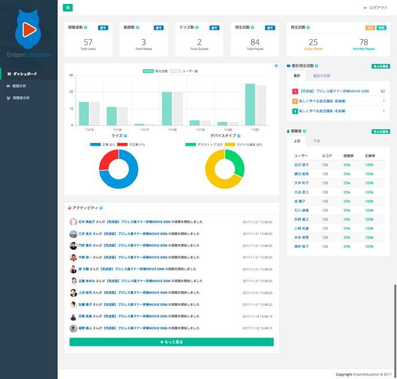Screen dimensions: 397x379
Task: Select the teal 今月 badge
Action: tap(381, 28)
